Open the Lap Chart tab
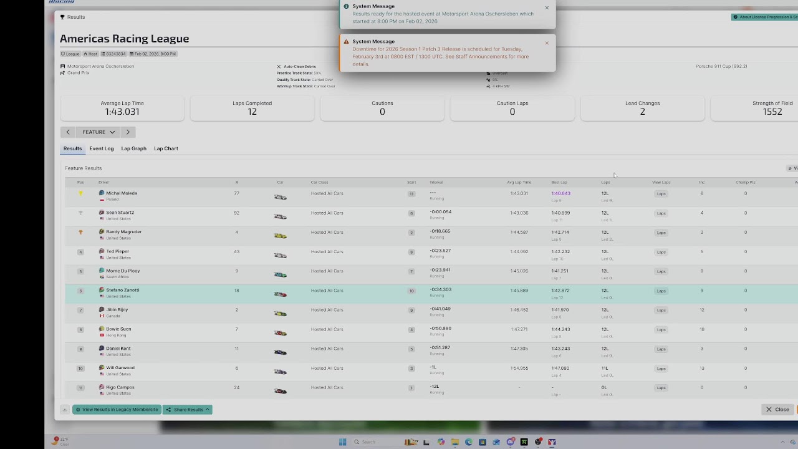The height and width of the screenshot is (449, 798). pyautogui.click(x=166, y=148)
